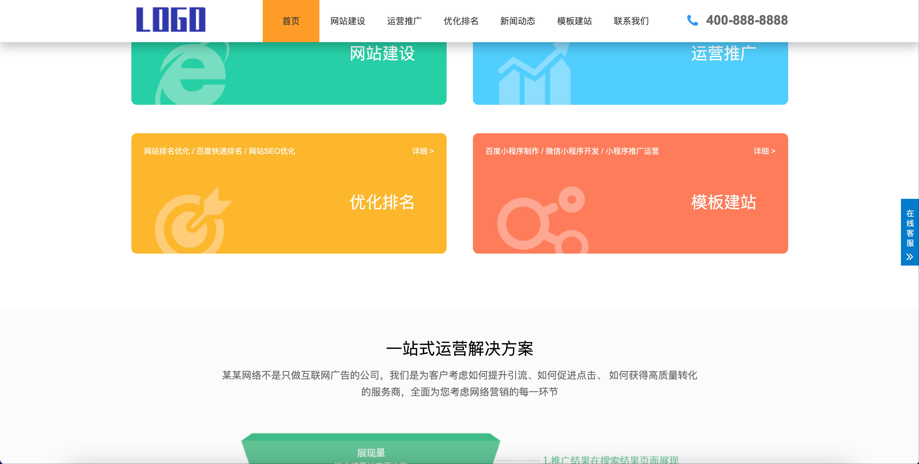Open the 新闻动态 navigation item
This screenshot has width=919, height=464.
point(518,21)
